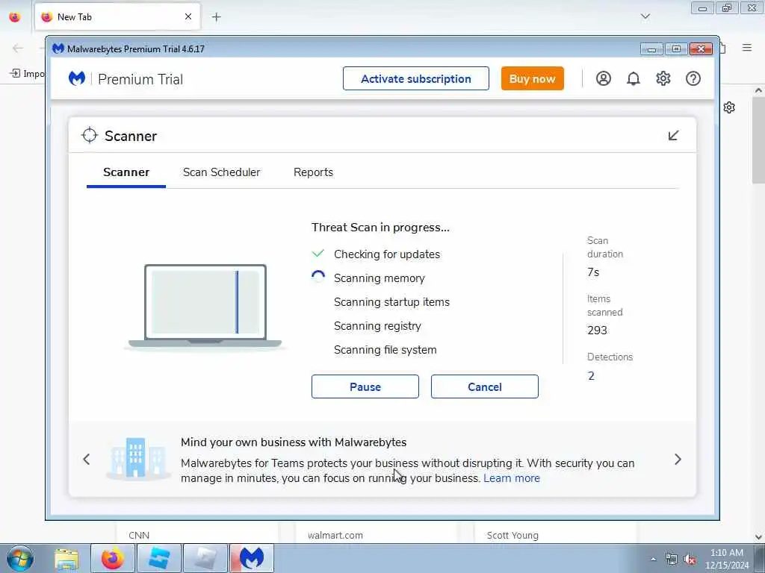Switch to the Scanner tab
Viewport: 765px width, 573px height.
(126, 172)
